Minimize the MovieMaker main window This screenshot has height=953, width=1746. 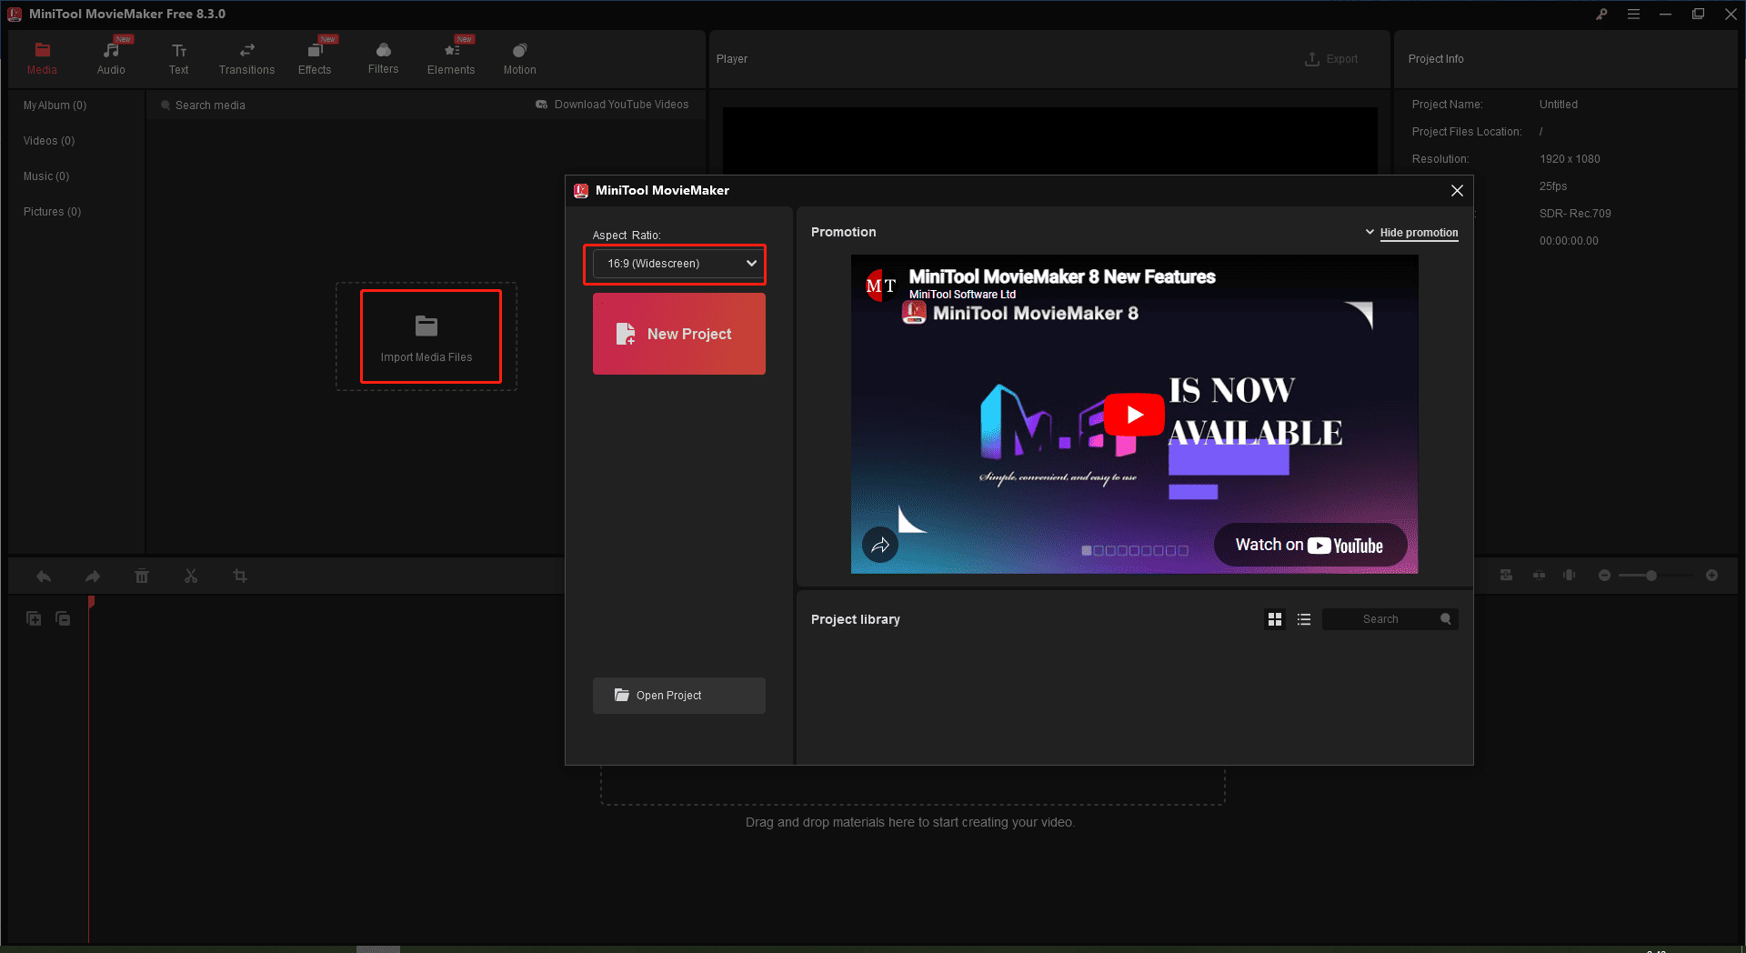click(x=1665, y=14)
